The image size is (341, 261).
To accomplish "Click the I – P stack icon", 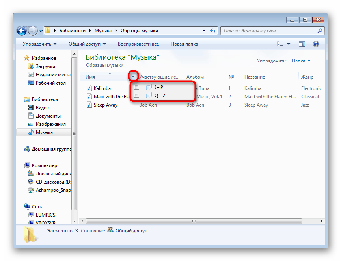I will 149,87.
